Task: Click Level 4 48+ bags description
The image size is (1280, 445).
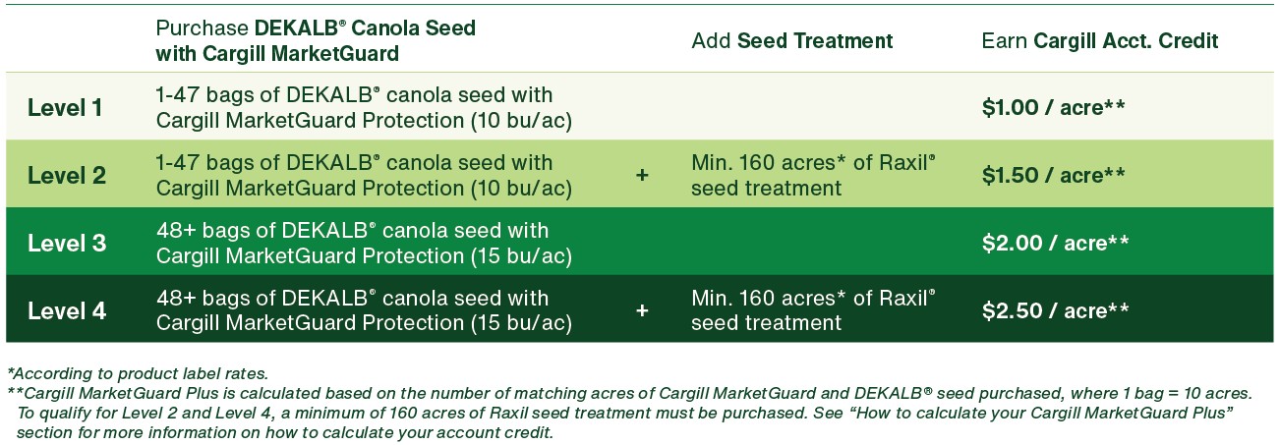Action: [x=365, y=310]
